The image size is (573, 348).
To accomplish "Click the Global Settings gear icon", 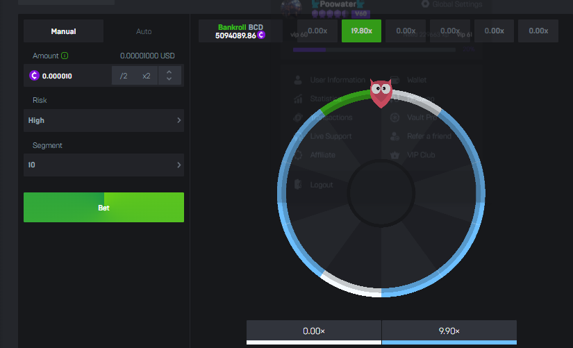I will [425, 4].
